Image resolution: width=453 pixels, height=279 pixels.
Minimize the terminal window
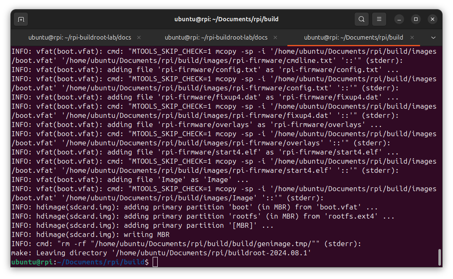(x=399, y=19)
